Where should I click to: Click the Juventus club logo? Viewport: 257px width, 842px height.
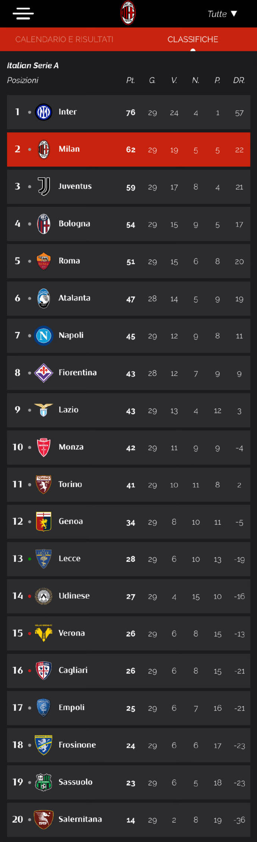(x=44, y=186)
